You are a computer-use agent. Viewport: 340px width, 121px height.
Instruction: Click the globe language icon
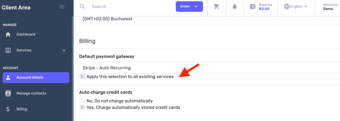tap(287, 7)
